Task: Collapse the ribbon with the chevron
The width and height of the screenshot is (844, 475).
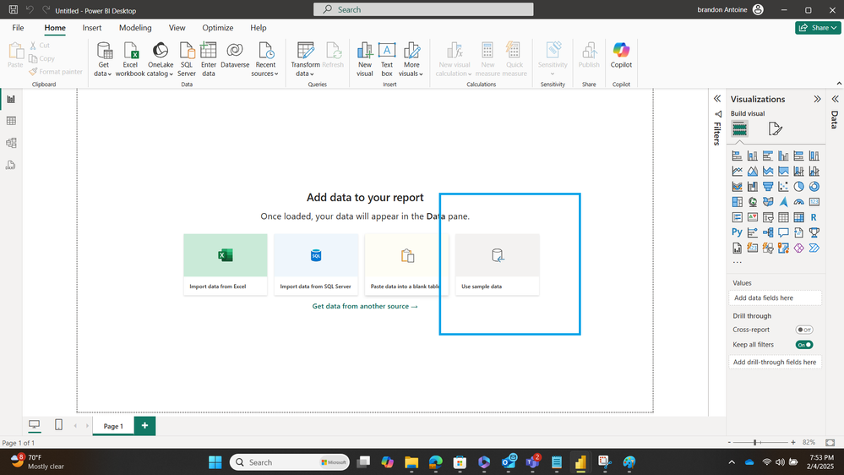Action: 839,84
